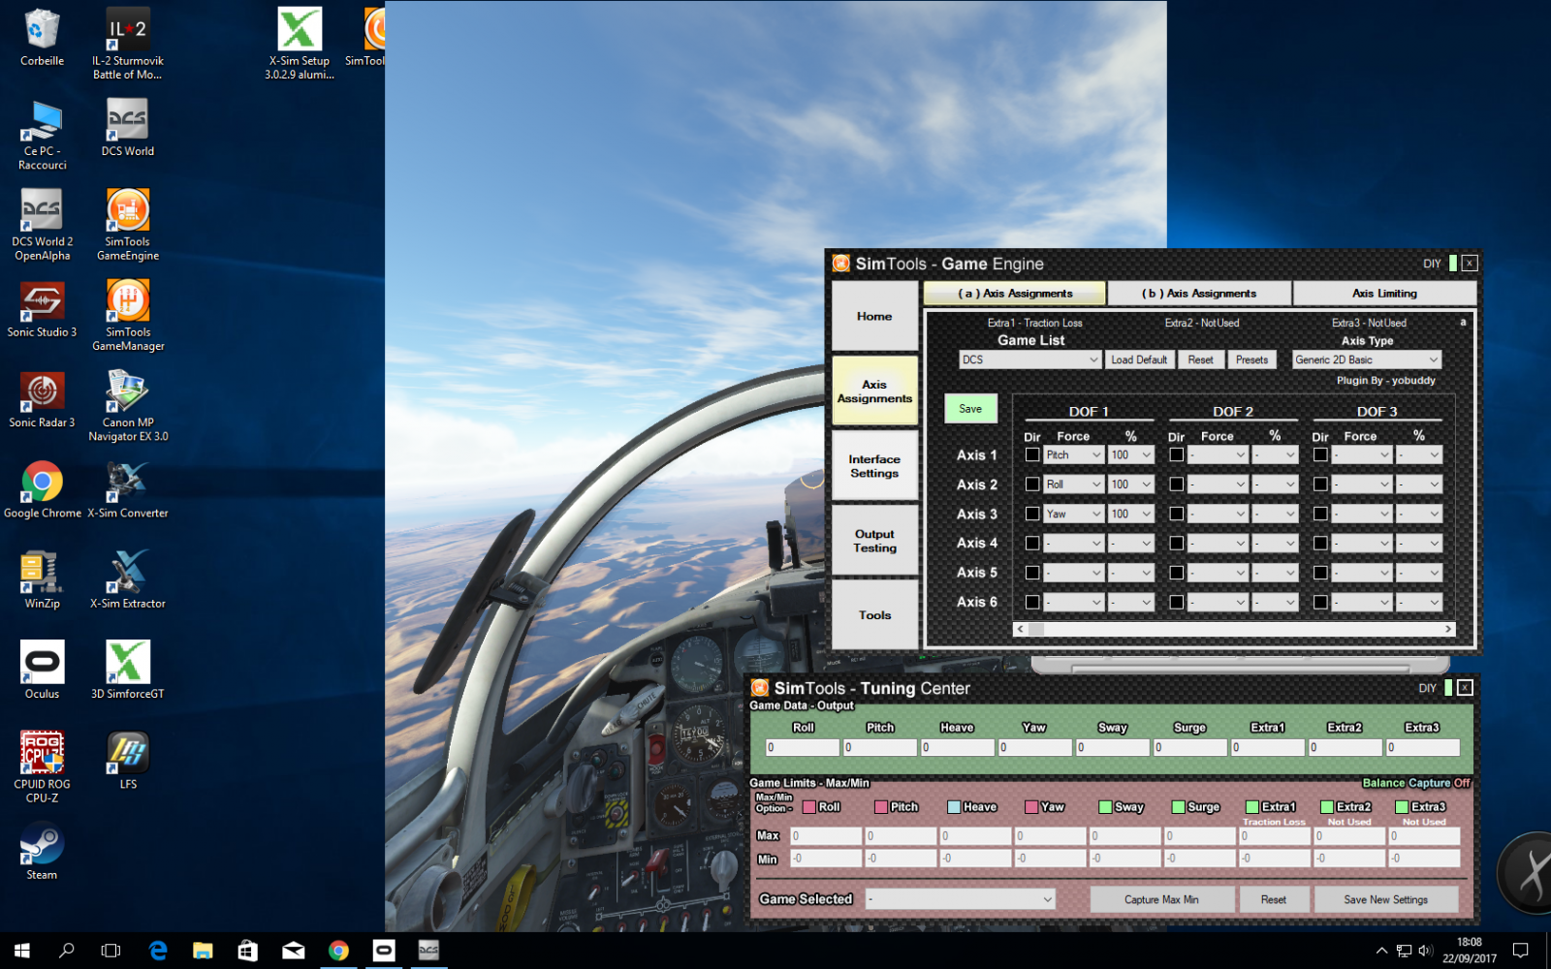Enable Axis 3 DOF 2 Dir checkbox

pos(1176,514)
